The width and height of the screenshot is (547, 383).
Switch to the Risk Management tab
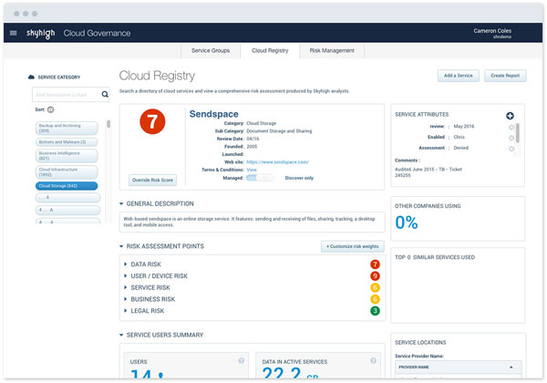click(x=332, y=51)
